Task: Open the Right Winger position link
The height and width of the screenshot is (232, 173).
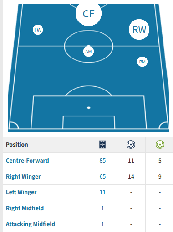Action: (x=23, y=177)
